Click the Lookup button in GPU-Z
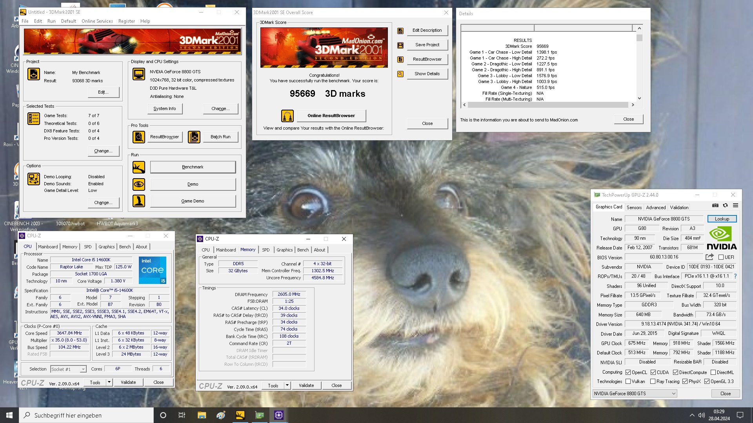The width and height of the screenshot is (753, 423). click(722, 219)
